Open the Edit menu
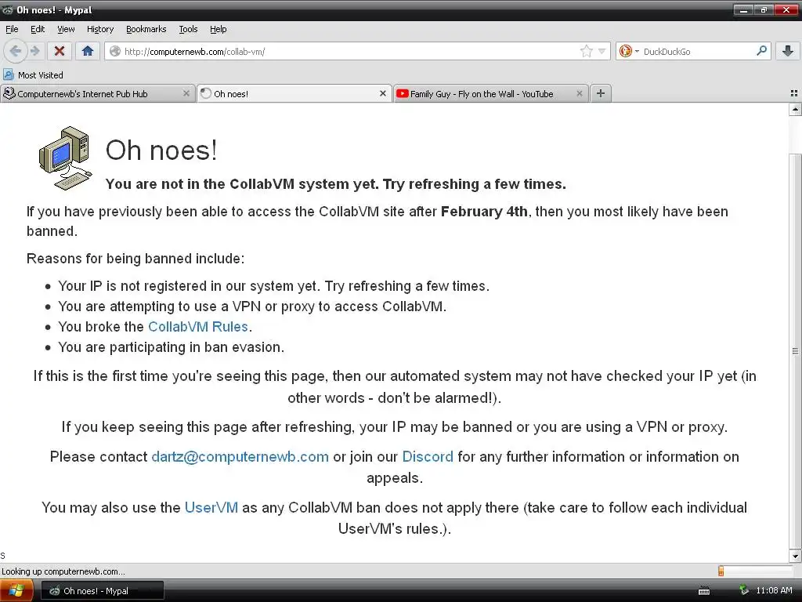Viewport: 802px width, 602px height. point(38,29)
